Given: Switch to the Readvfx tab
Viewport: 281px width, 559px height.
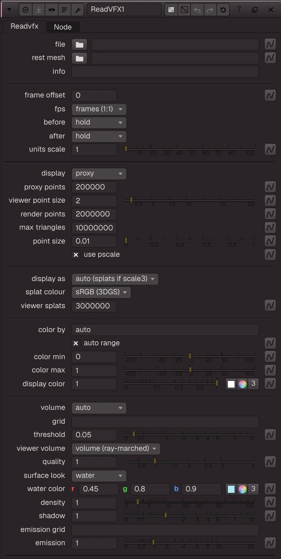Looking at the screenshot, I should 24,26.
